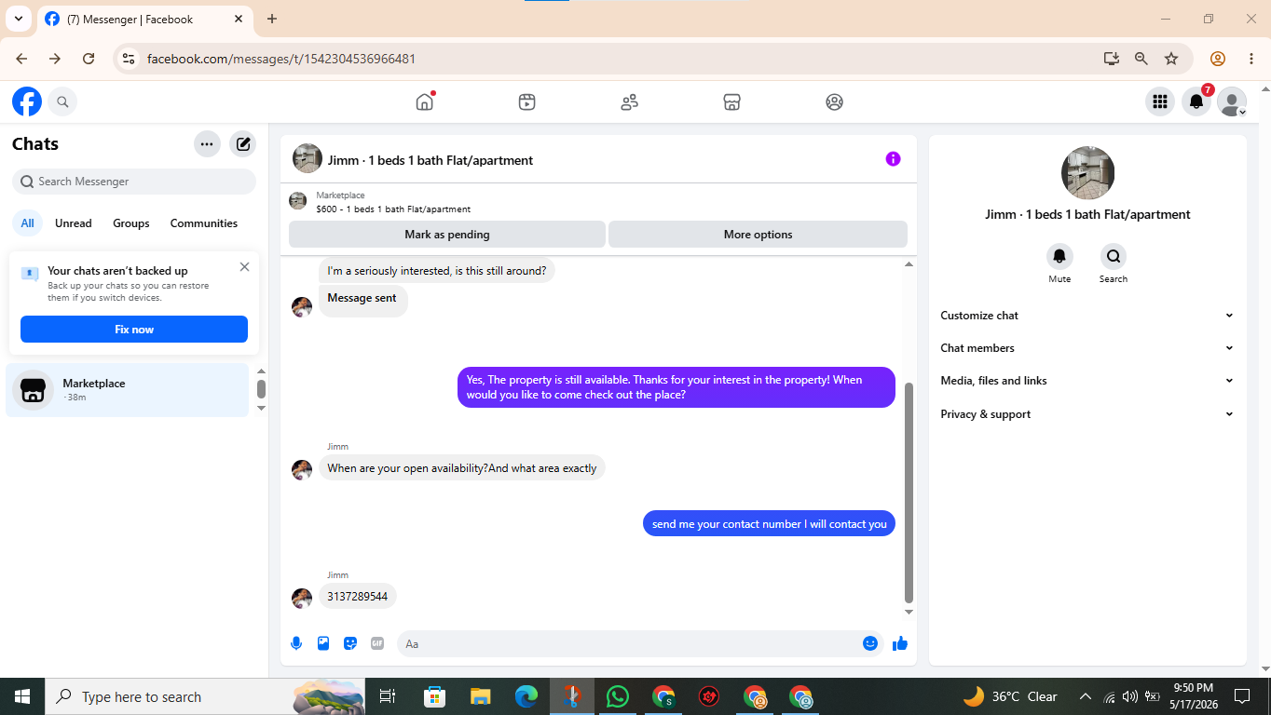This screenshot has height=715, width=1271.
Task: Open Microsoft Edge from taskbar
Action: pos(526,696)
